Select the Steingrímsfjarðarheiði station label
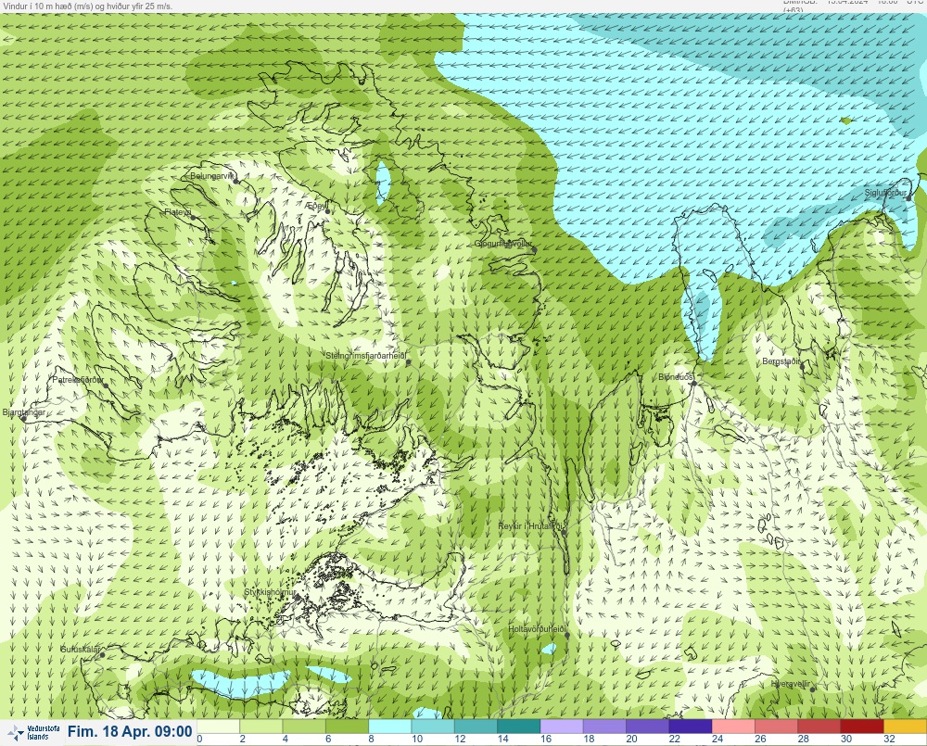Image resolution: width=927 pixels, height=746 pixels. tap(366, 356)
